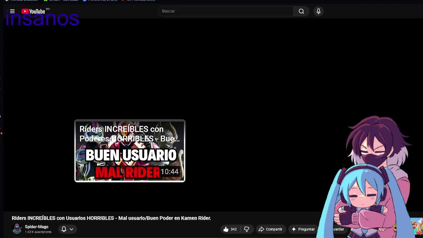Expand the notification options chevron

(71, 229)
